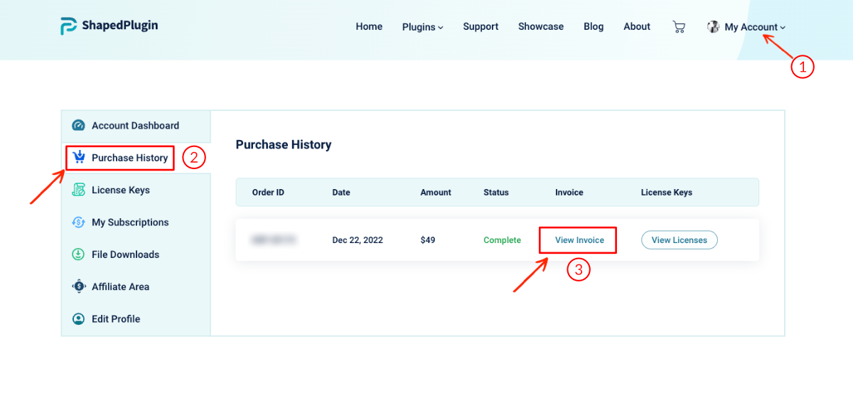The height and width of the screenshot is (398, 853).
Task: Expand the My Account dropdown chevron
Action: (x=783, y=28)
